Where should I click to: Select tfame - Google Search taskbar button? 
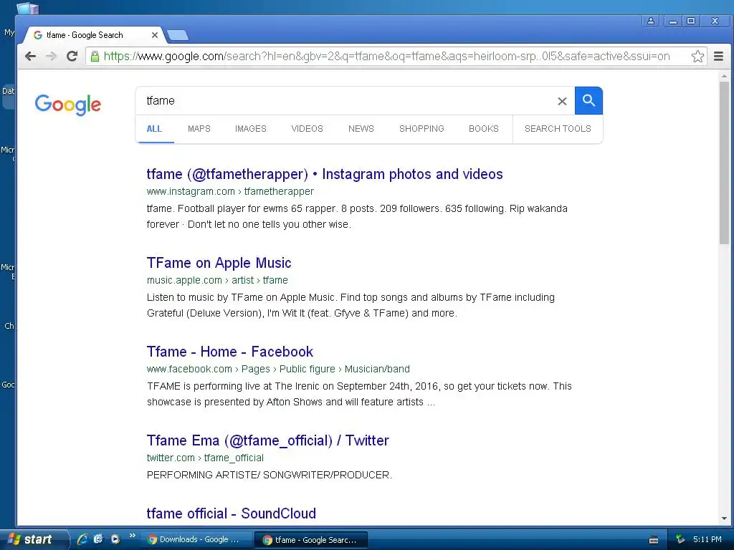pyautogui.click(x=311, y=540)
